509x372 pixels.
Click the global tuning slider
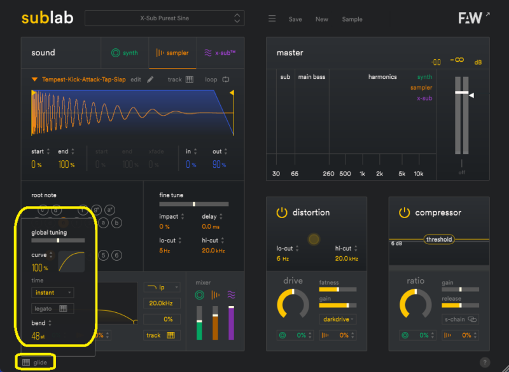[58, 241]
